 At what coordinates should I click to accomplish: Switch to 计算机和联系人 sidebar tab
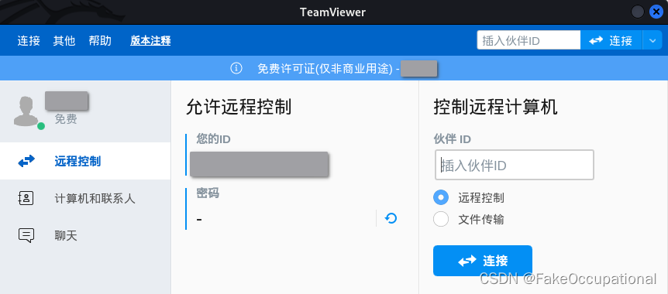(85, 198)
